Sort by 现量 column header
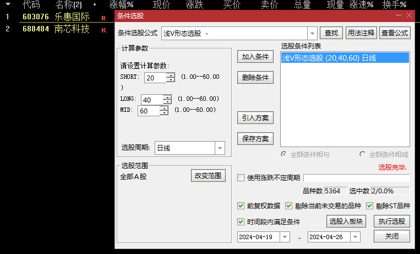 [336, 4]
